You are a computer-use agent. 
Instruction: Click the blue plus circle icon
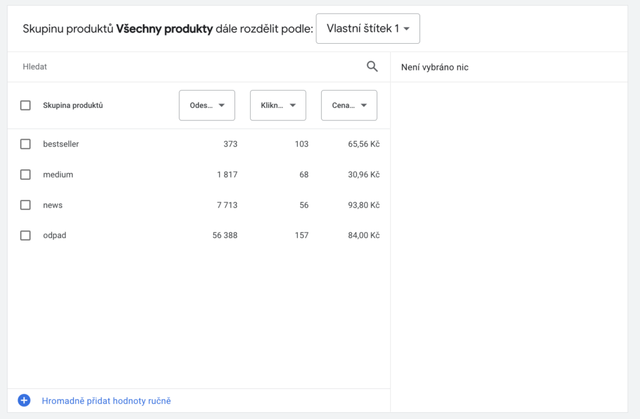tap(24, 401)
